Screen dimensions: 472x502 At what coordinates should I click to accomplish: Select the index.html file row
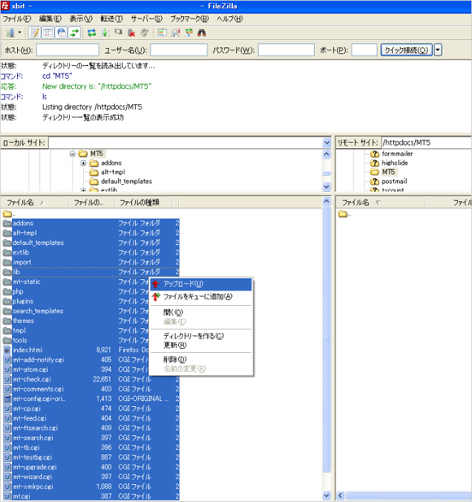coord(90,350)
